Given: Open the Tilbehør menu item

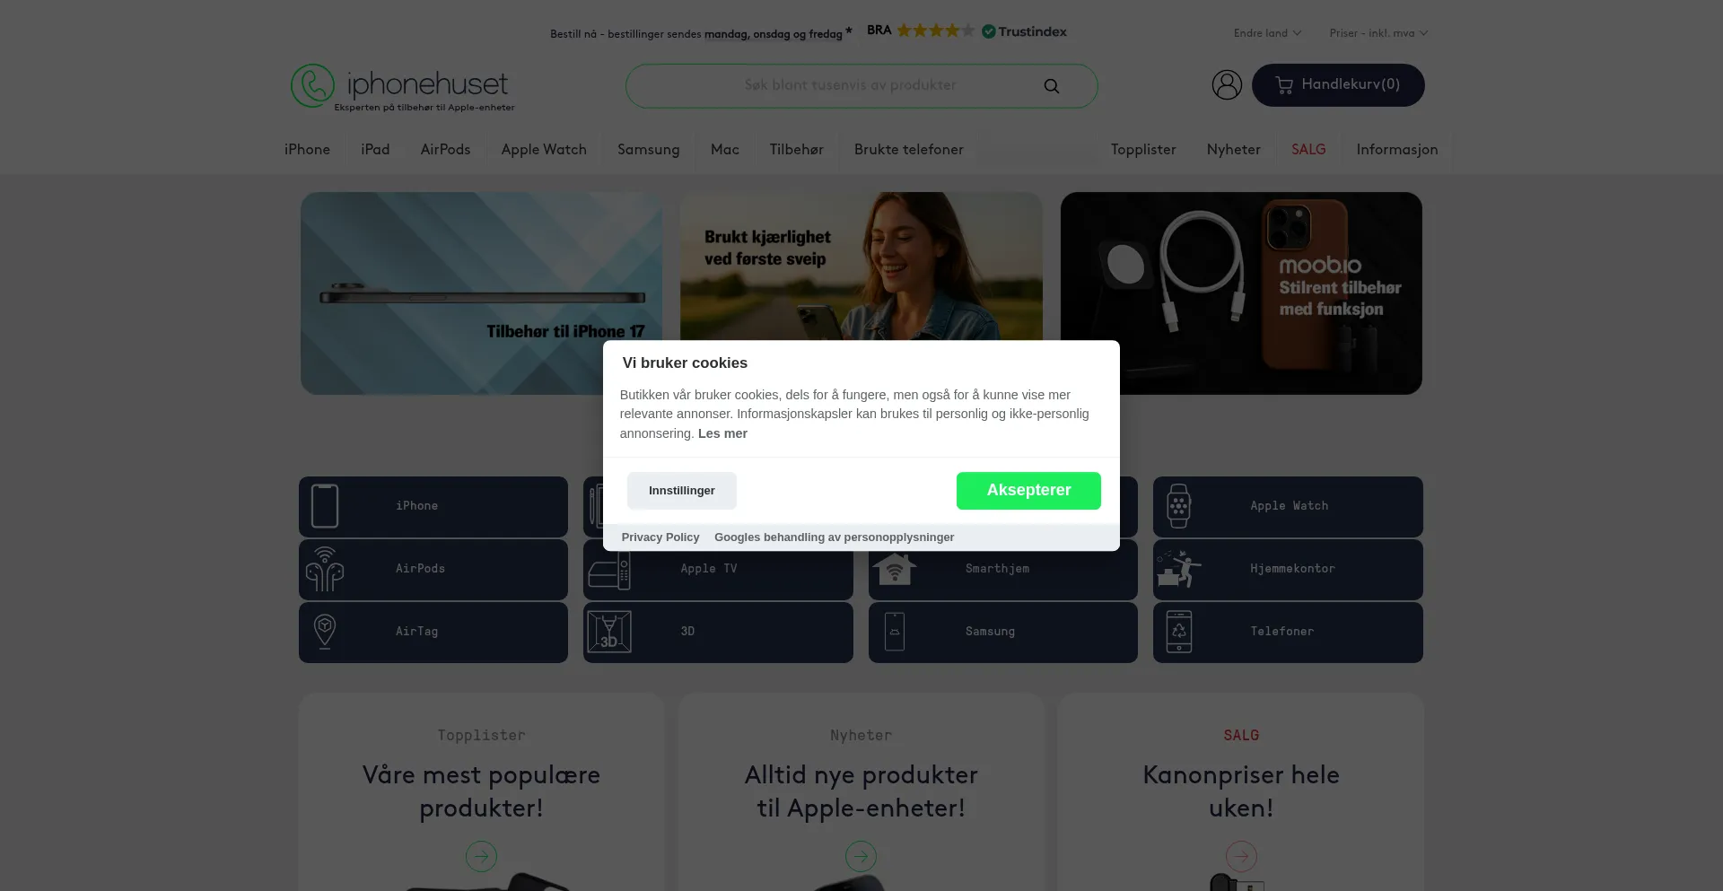Looking at the screenshot, I should (x=796, y=150).
